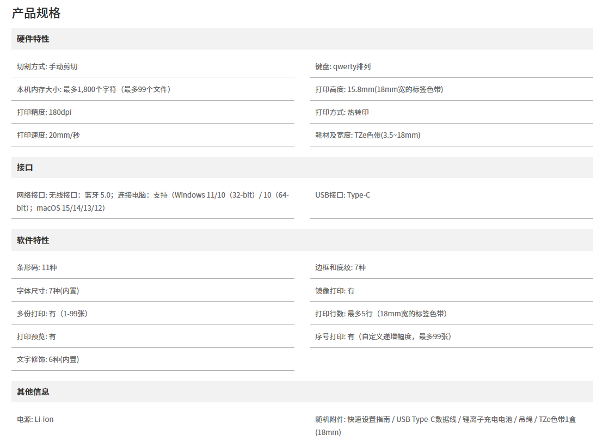Select 打印精度: 180dpi text
The width and height of the screenshot is (615, 441).
[x=44, y=112]
